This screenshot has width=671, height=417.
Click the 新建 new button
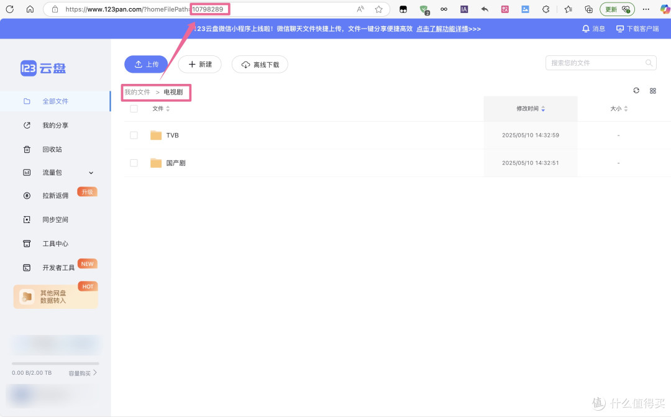(200, 64)
